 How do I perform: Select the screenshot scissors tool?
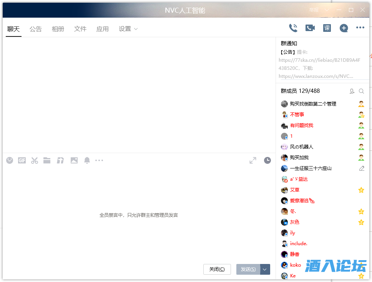[35, 160]
